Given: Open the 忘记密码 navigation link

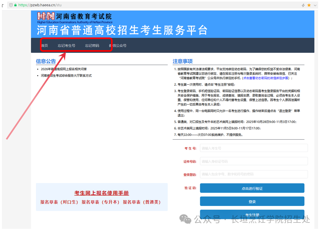Looking at the screenshot, I should (x=92, y=46).
